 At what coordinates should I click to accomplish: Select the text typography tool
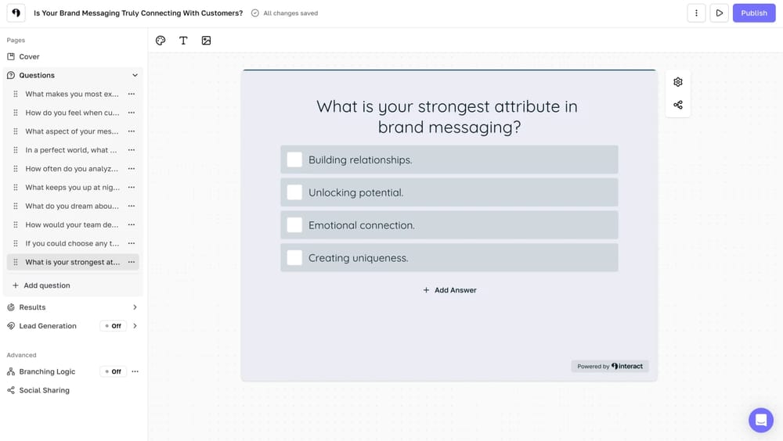coord(183,41)
